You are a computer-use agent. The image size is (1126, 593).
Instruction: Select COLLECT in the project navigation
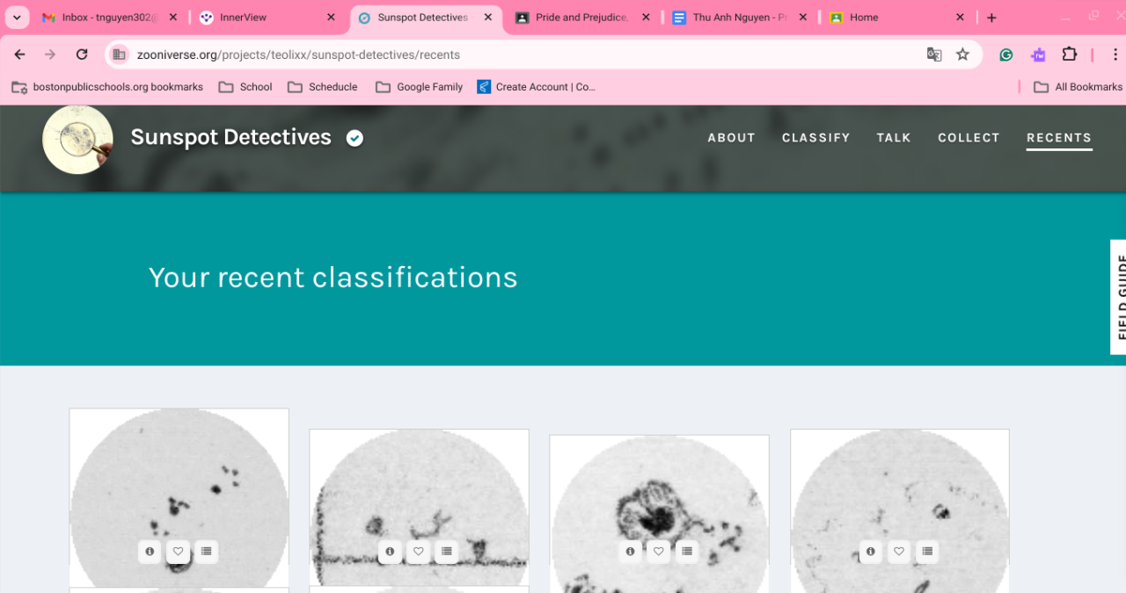(969, 138)
